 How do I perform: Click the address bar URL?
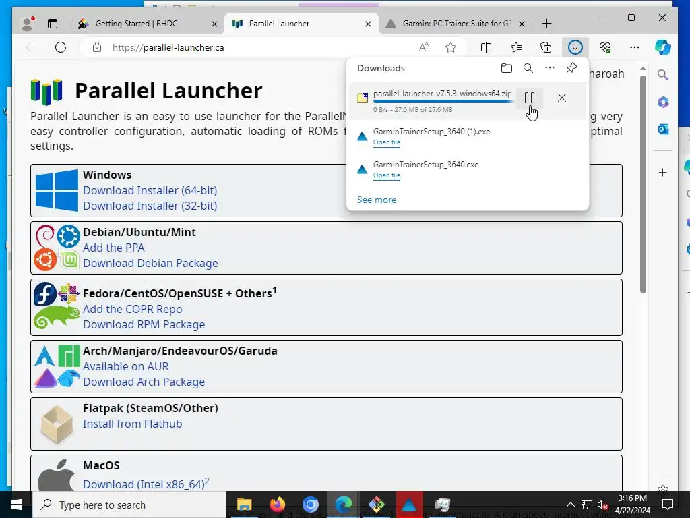coord(168,48)
